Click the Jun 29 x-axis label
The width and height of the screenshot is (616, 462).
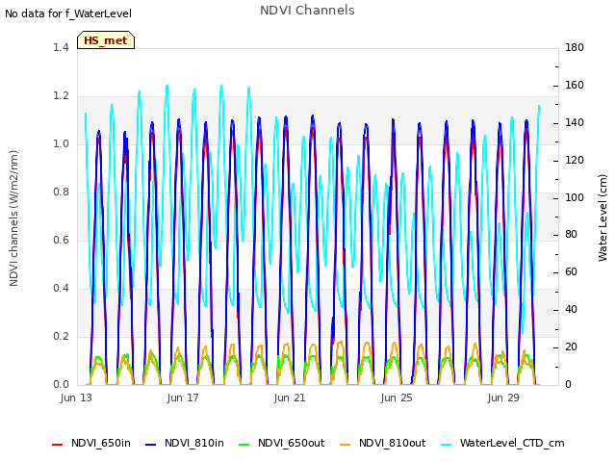tap(503, 398)
